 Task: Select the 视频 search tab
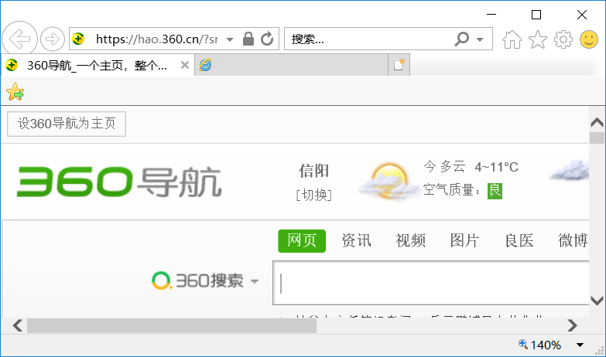[410, 241]
